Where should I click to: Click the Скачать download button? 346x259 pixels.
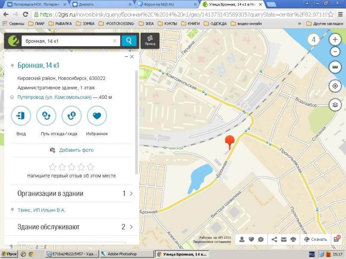click(315, 240)
